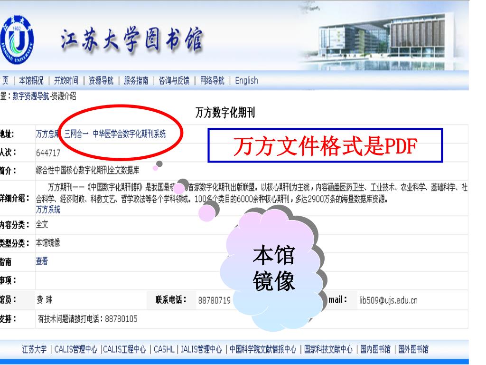Image resolution: width=486 pixels, height=365 pixels.
Task: Click the CASHL footer link
Action: point(164,349)
